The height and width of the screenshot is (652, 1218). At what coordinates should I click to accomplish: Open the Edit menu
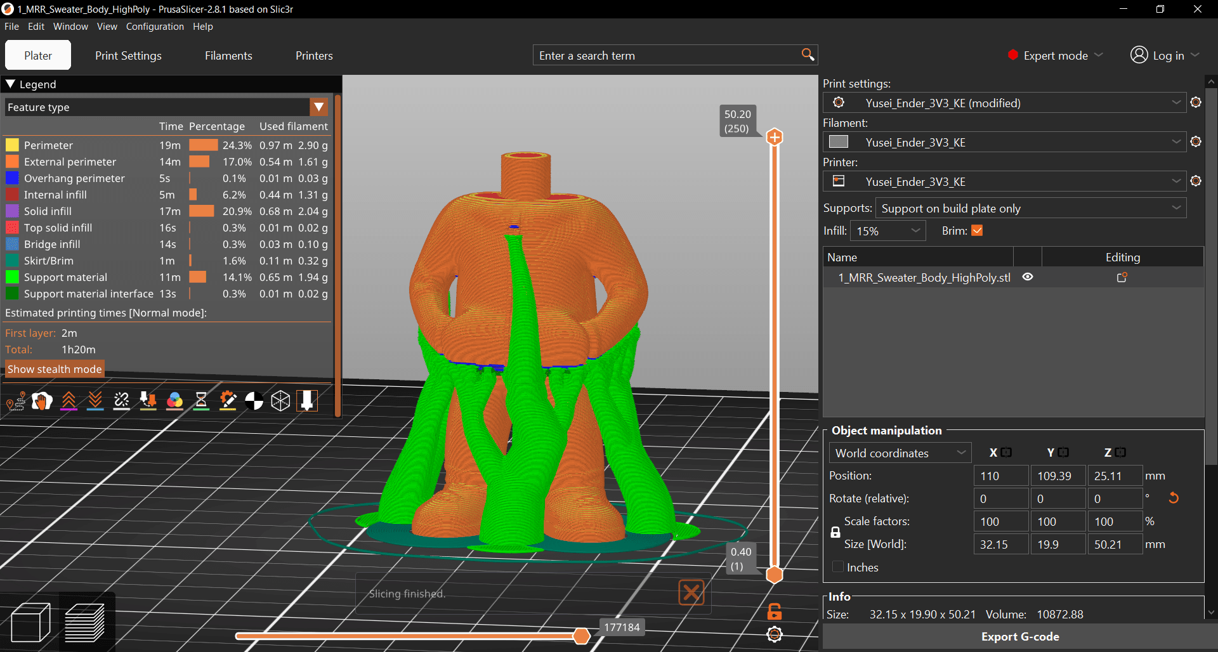pos(36,27)
